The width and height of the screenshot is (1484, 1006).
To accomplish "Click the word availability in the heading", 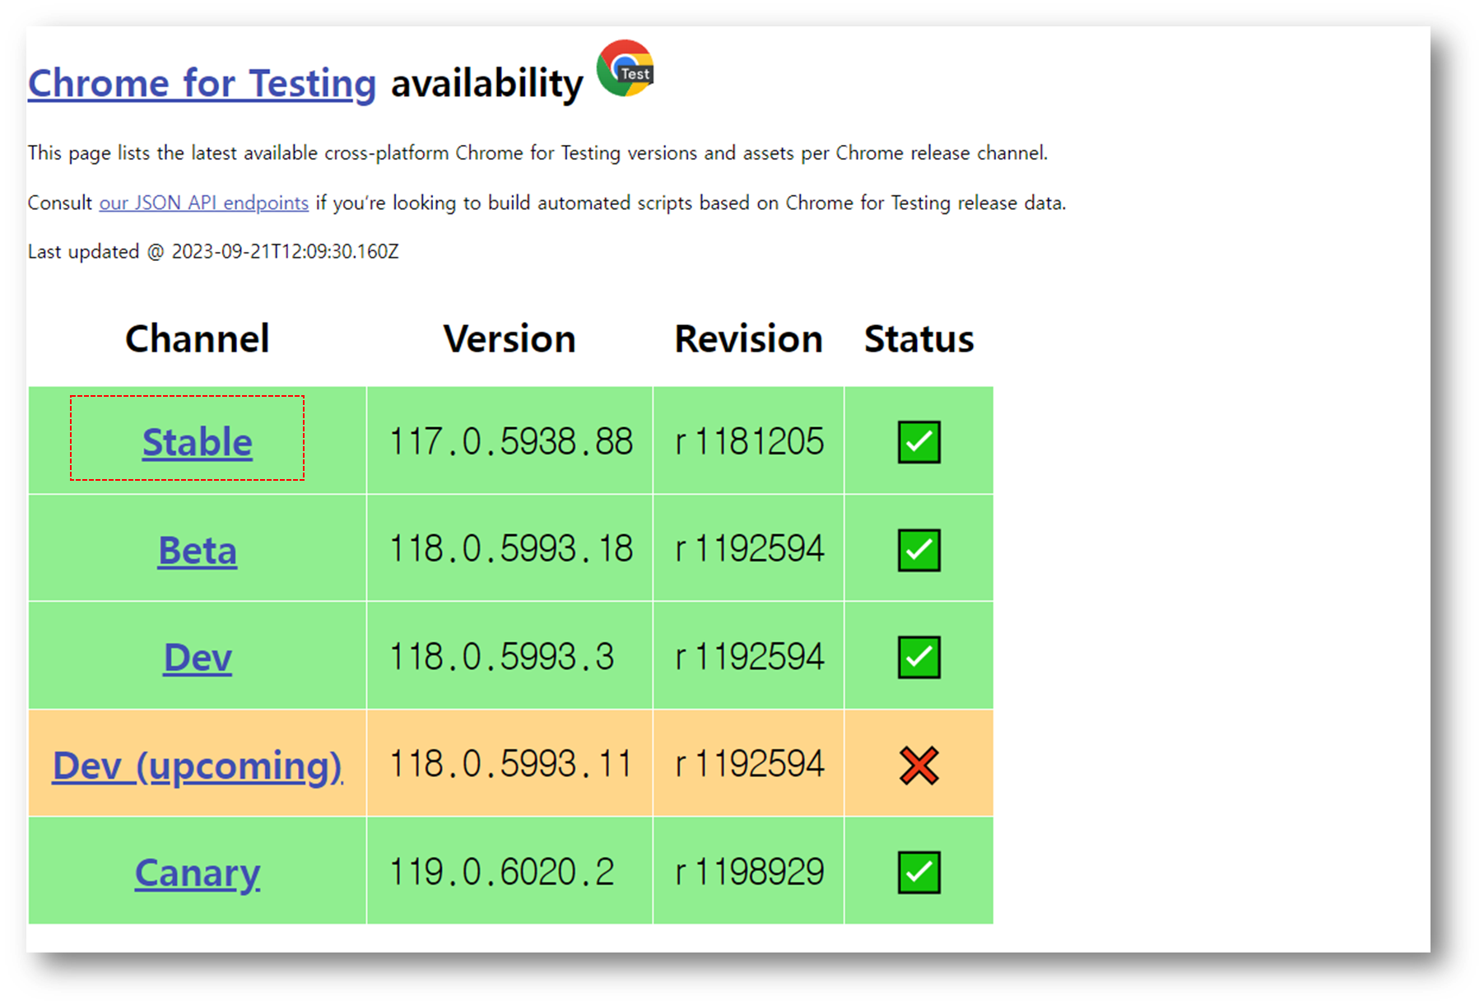I will point(487,84).
